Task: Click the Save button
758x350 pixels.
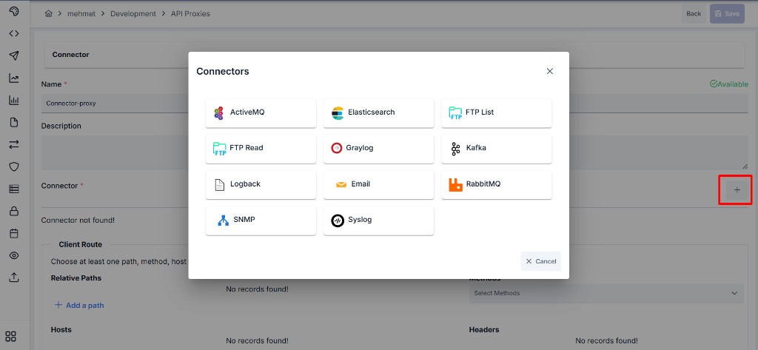Action: point(727,13)
